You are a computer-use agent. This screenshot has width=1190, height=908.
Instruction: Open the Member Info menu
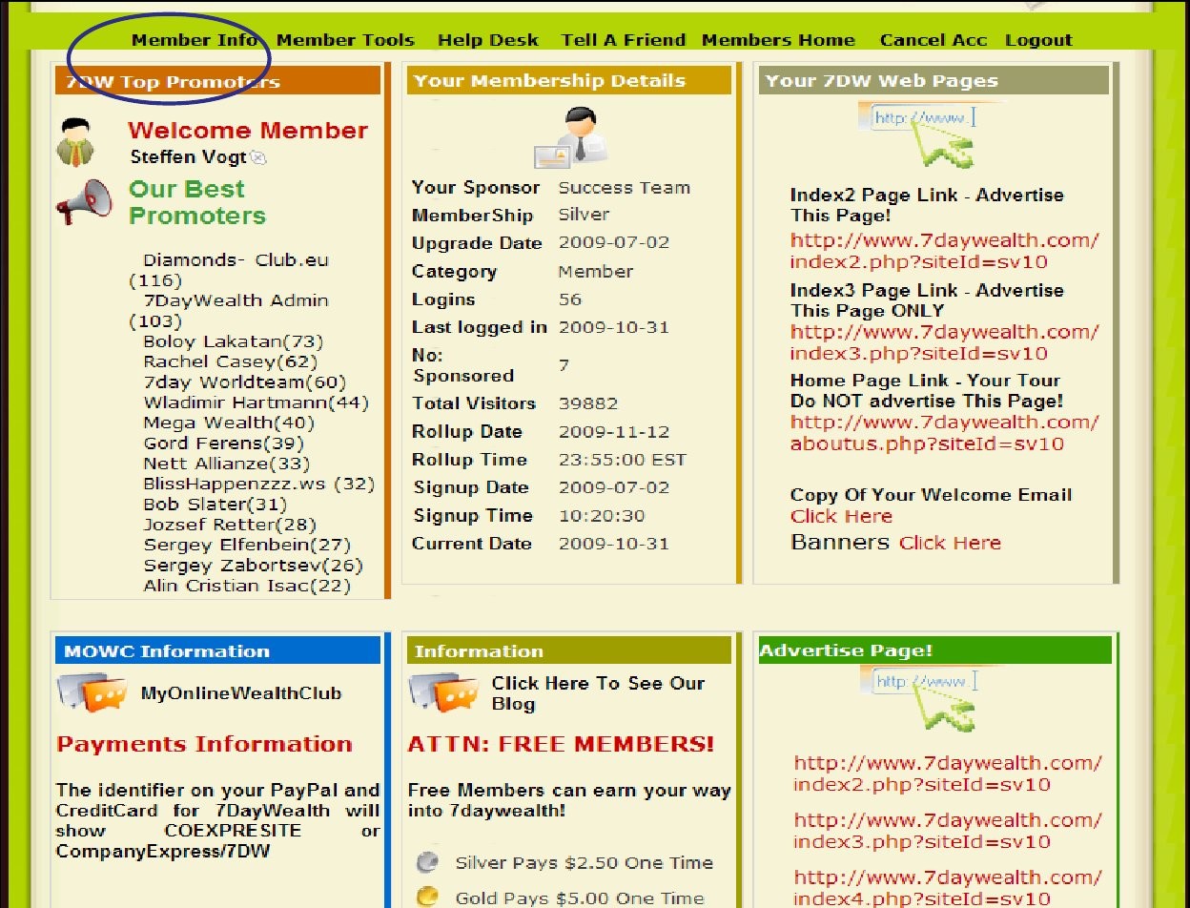click(195, 40)
